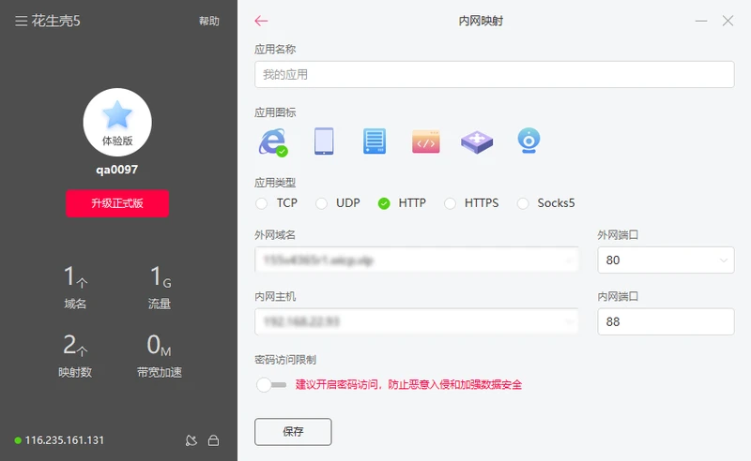
Task: Open the 内网主机 host dropdown
Action: coord(416,321)
